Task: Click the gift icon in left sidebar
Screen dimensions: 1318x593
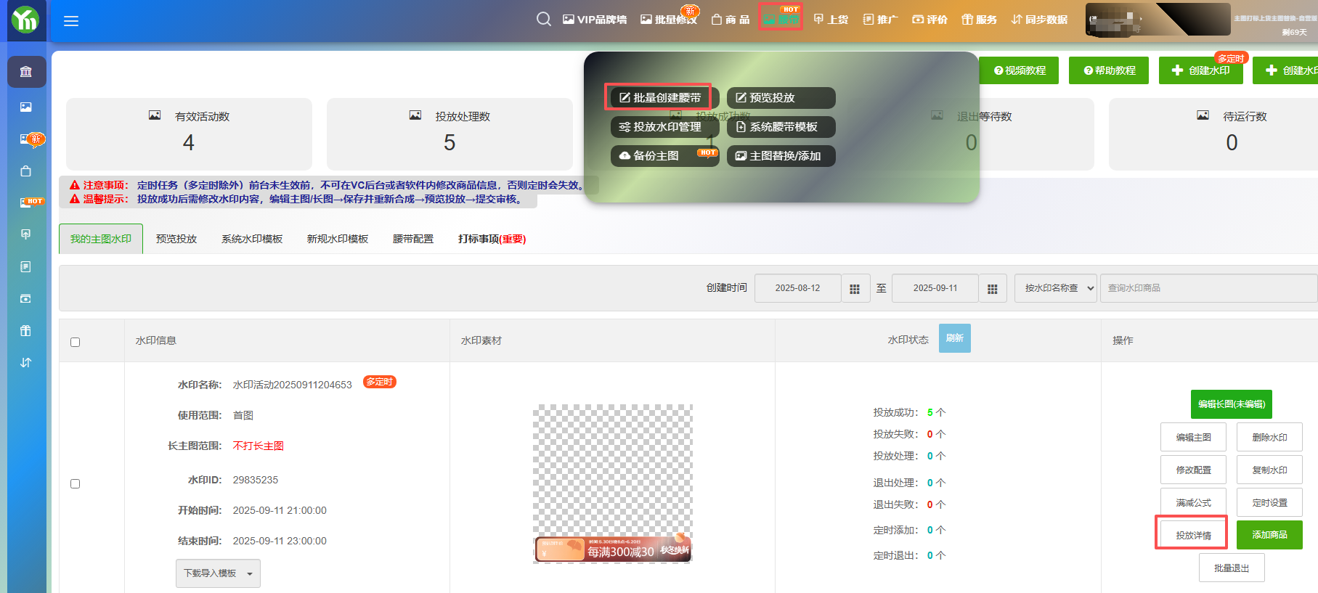Action: 26,330
